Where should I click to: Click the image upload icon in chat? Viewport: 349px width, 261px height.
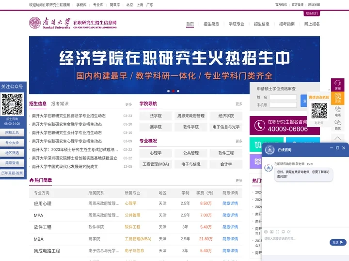coord(271,232)
